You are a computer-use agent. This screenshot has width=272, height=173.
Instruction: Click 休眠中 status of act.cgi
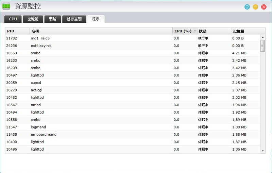[x=203, y=90]
